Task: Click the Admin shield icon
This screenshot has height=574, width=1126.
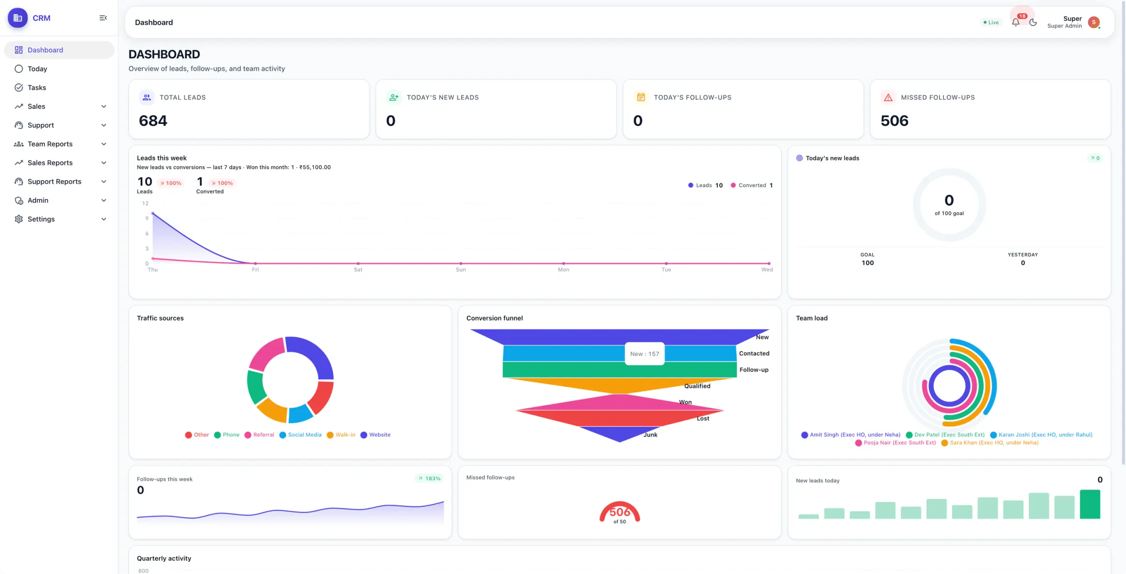Action: click(x=19, y=200)
